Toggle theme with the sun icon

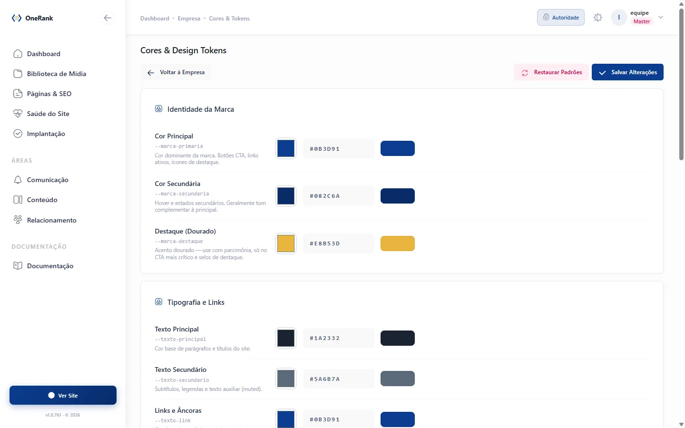click(x=598, y=18)
